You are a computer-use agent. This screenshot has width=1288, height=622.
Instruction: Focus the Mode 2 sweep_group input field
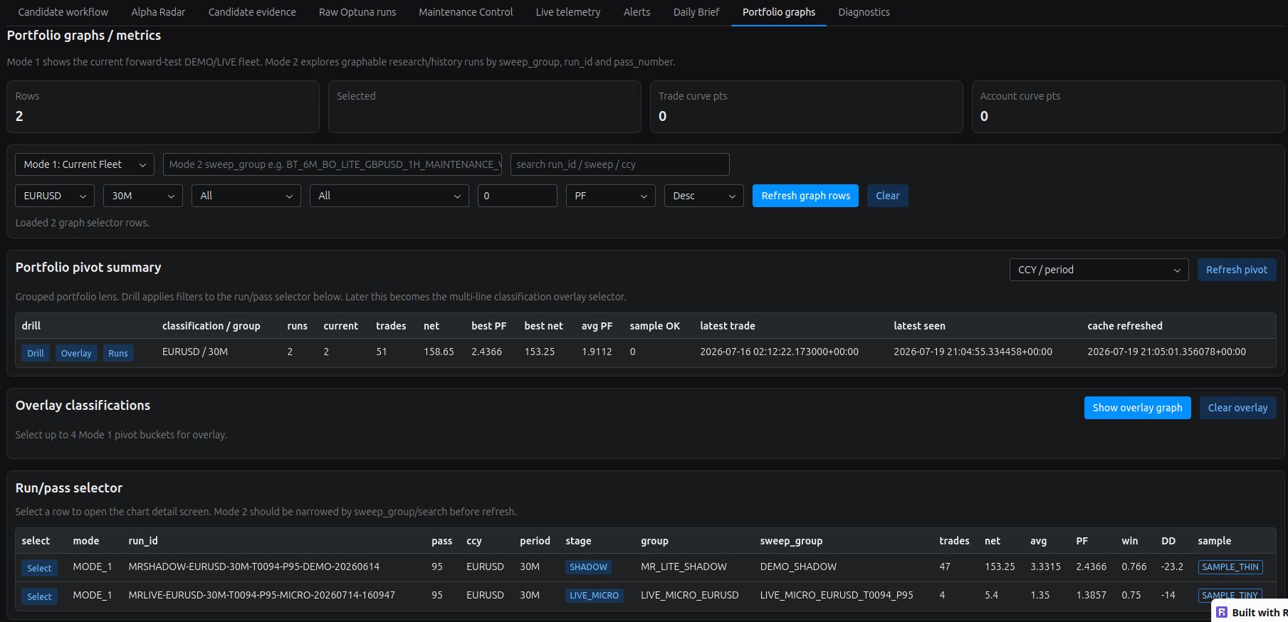click(333, 164)
